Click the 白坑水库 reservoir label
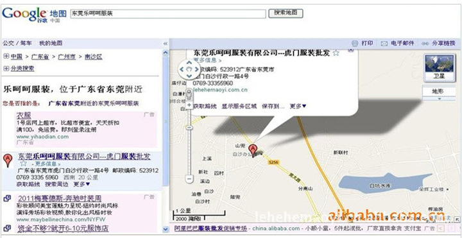Screen dimensions: 462x238 coord(380,186)
